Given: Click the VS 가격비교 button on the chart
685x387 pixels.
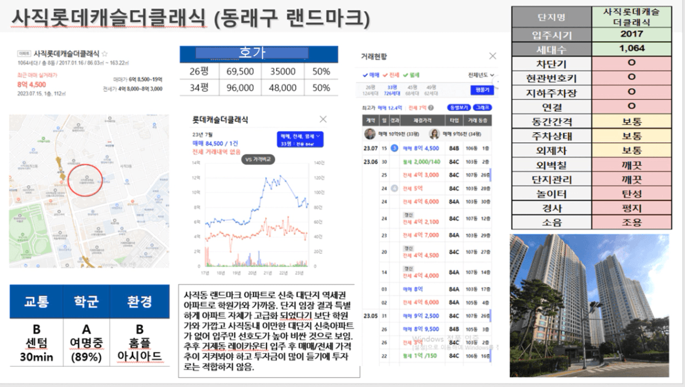Looking at the screenshot, I should tap(258, 160).
